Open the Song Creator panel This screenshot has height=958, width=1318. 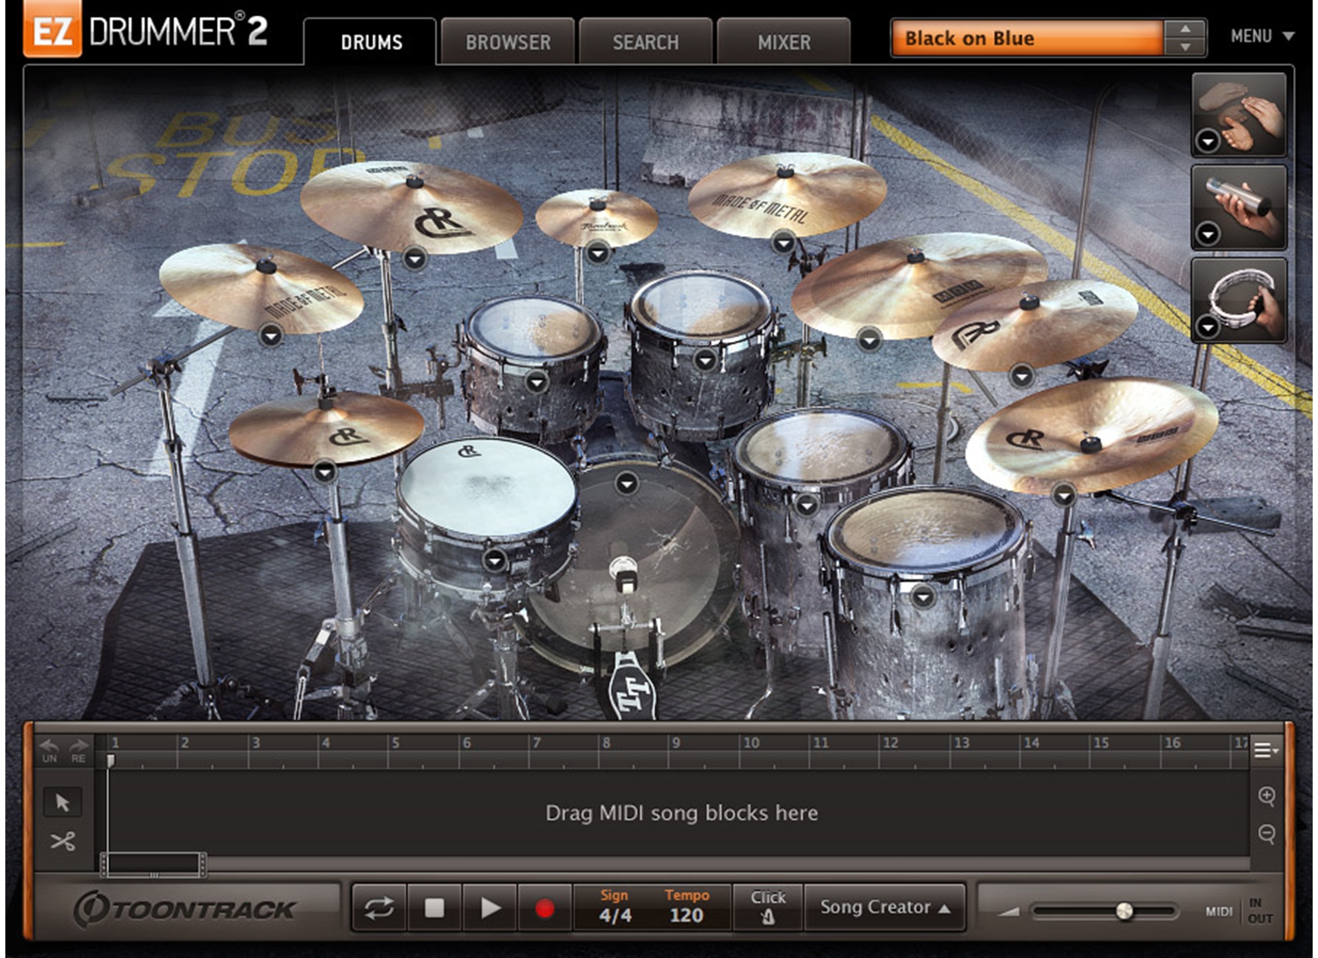[885, 907]
